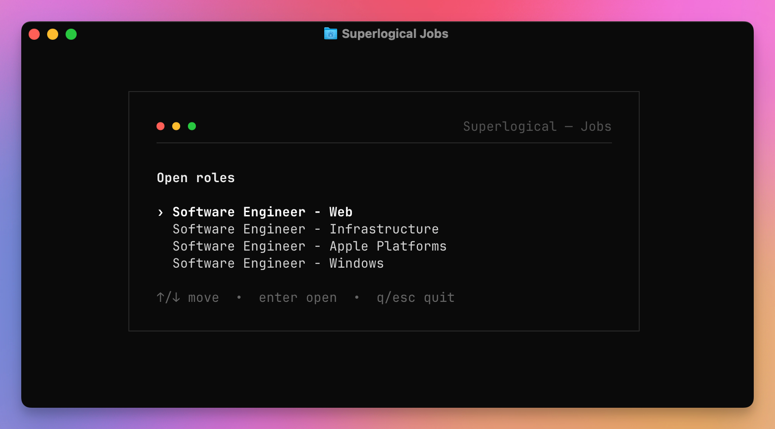
Task: Click green dot in inner terminal panel
Action: 192,126
